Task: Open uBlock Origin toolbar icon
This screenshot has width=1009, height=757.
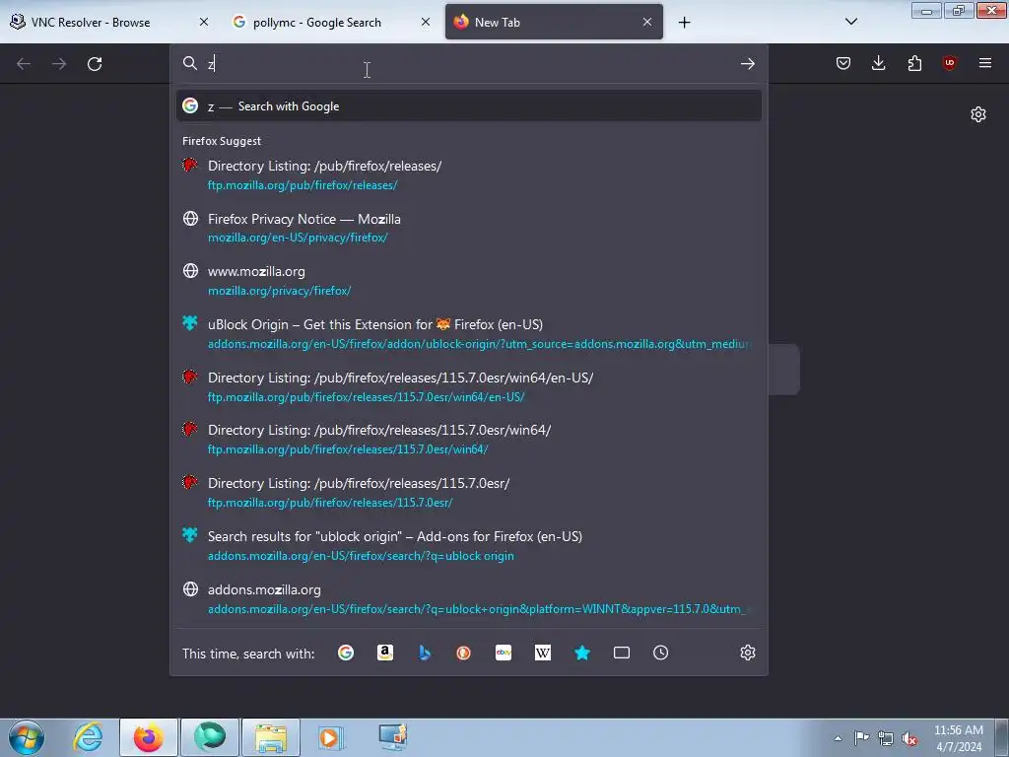Action: [x=949, y=63]
